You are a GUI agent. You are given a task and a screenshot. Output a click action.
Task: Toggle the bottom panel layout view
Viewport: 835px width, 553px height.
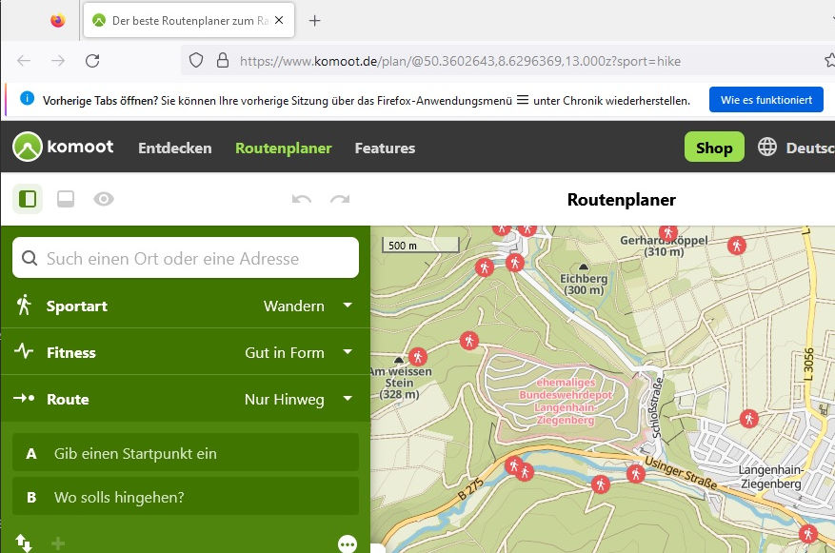point(66,199)
